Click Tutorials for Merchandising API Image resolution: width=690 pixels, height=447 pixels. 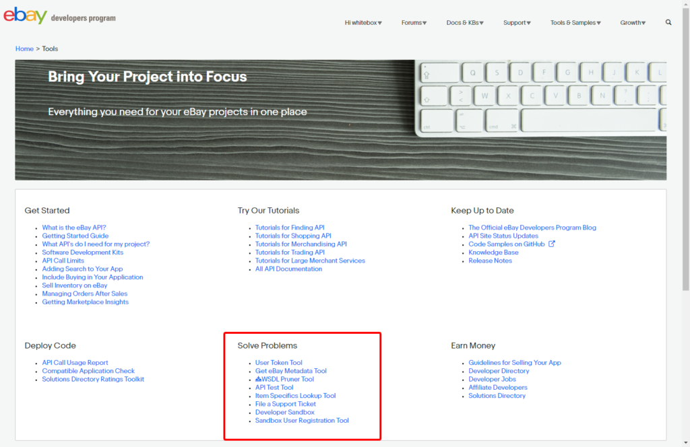pos(301,244)
